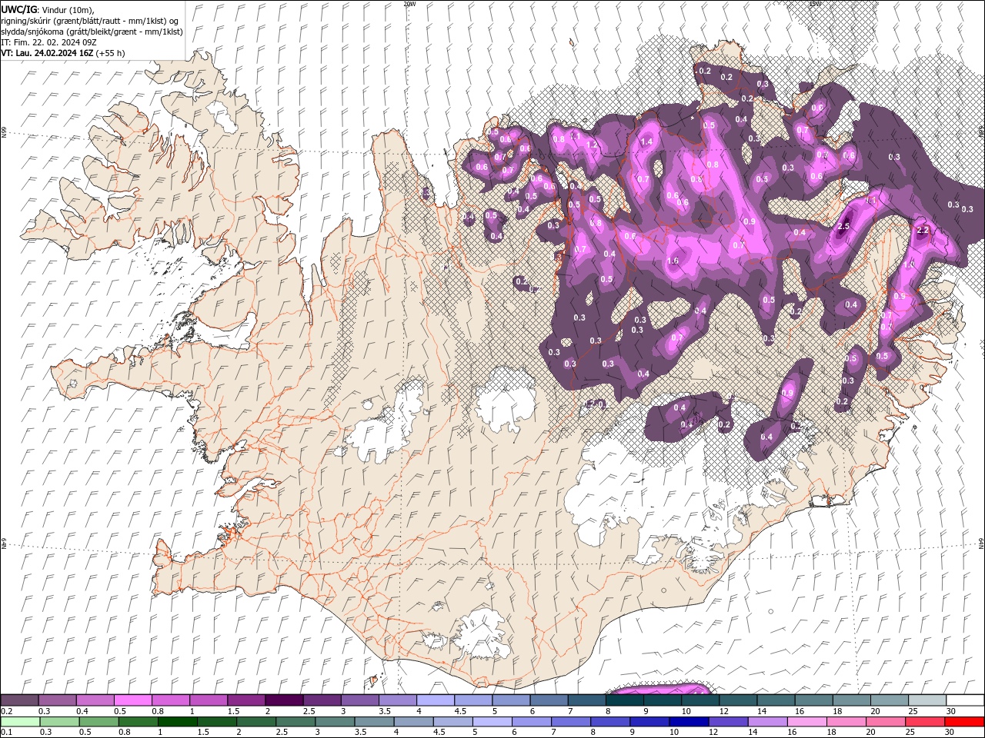
Task: Click the darkest green swatch labeled 1 in bottom legend row
Action: coord(178,722)
